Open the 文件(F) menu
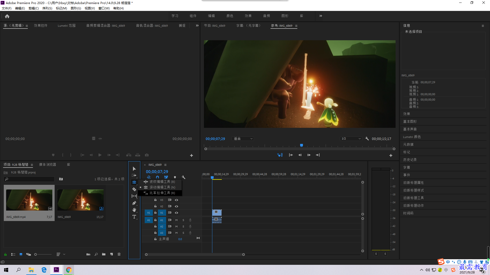 pyautogui.click(x=7, y=8)
